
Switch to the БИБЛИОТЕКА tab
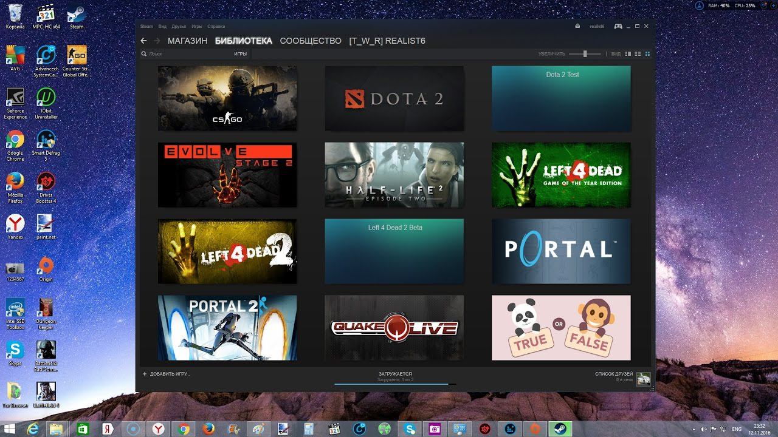244,41
